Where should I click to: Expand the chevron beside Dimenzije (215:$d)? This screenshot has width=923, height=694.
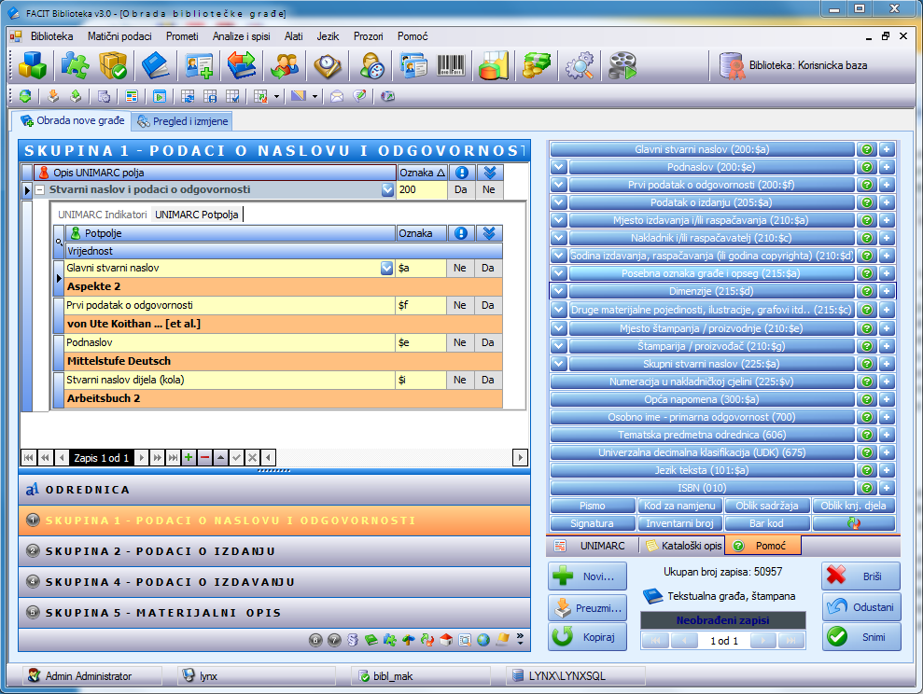(x=559, y=291)
